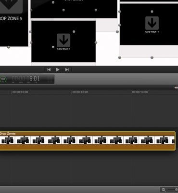Click the bottom-center handle of right frame
178x193 pixels.
152,57
